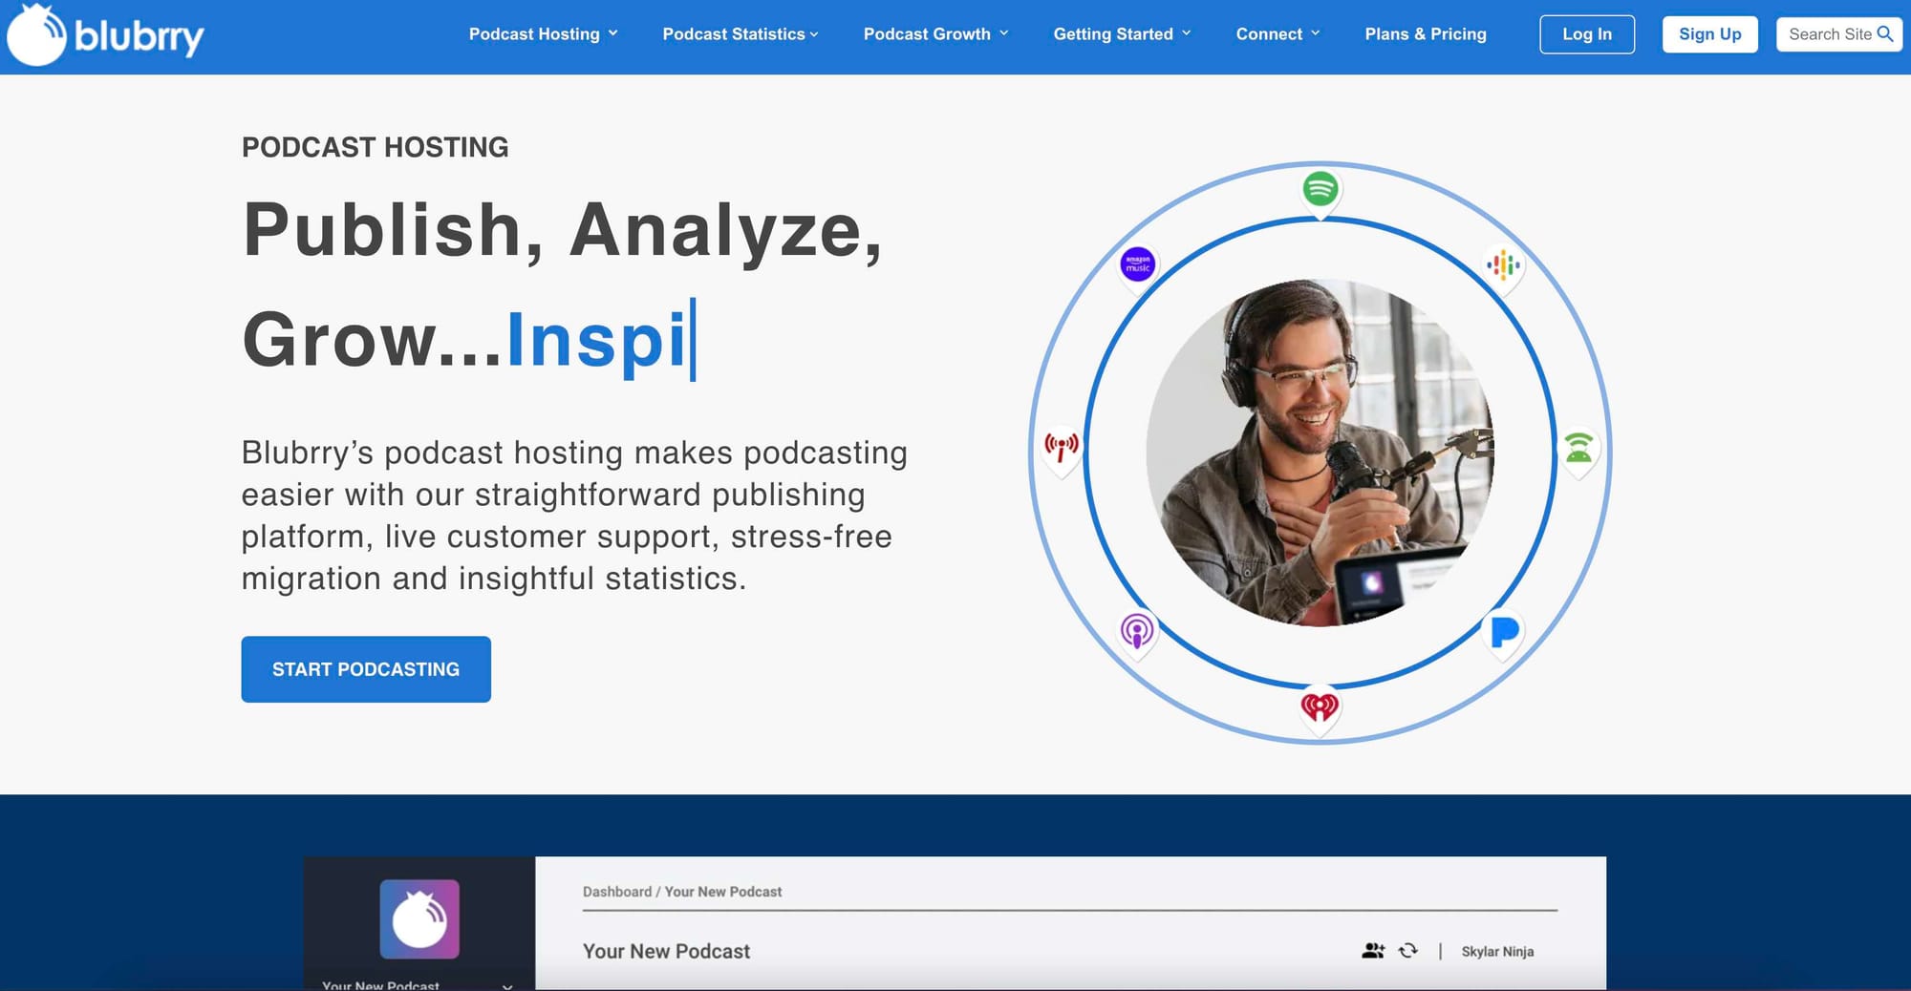Click the Spotify icon on the circle
Screen dimensions: 1911x991
[1321, 190]
